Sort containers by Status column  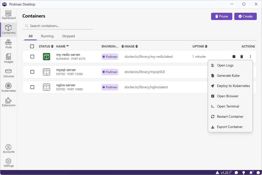coord(46,46)
